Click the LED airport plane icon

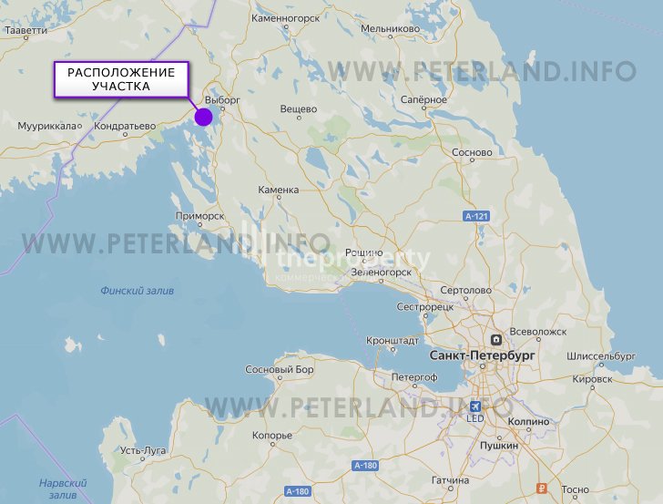(x=475, y=406)
